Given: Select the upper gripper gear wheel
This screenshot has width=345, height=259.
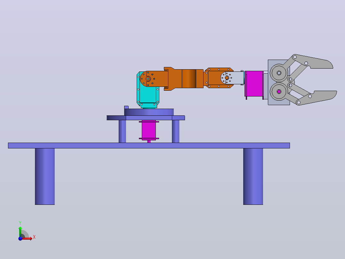Looking at the screenshot, I should click(279, 73).
